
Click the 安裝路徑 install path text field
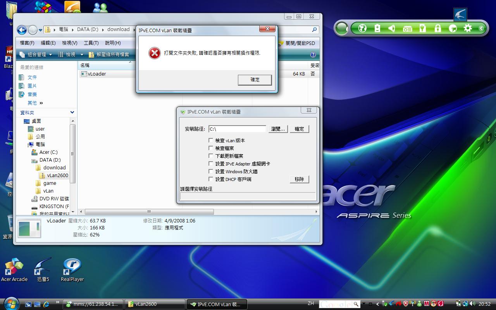tap(237, 129)
